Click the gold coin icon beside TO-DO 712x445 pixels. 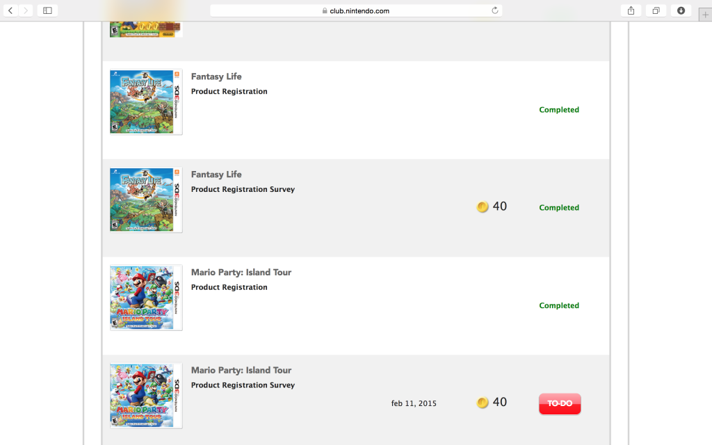click(x=483, y=403)
